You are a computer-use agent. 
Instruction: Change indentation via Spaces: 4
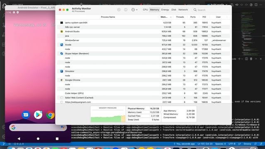coord(220,144)
